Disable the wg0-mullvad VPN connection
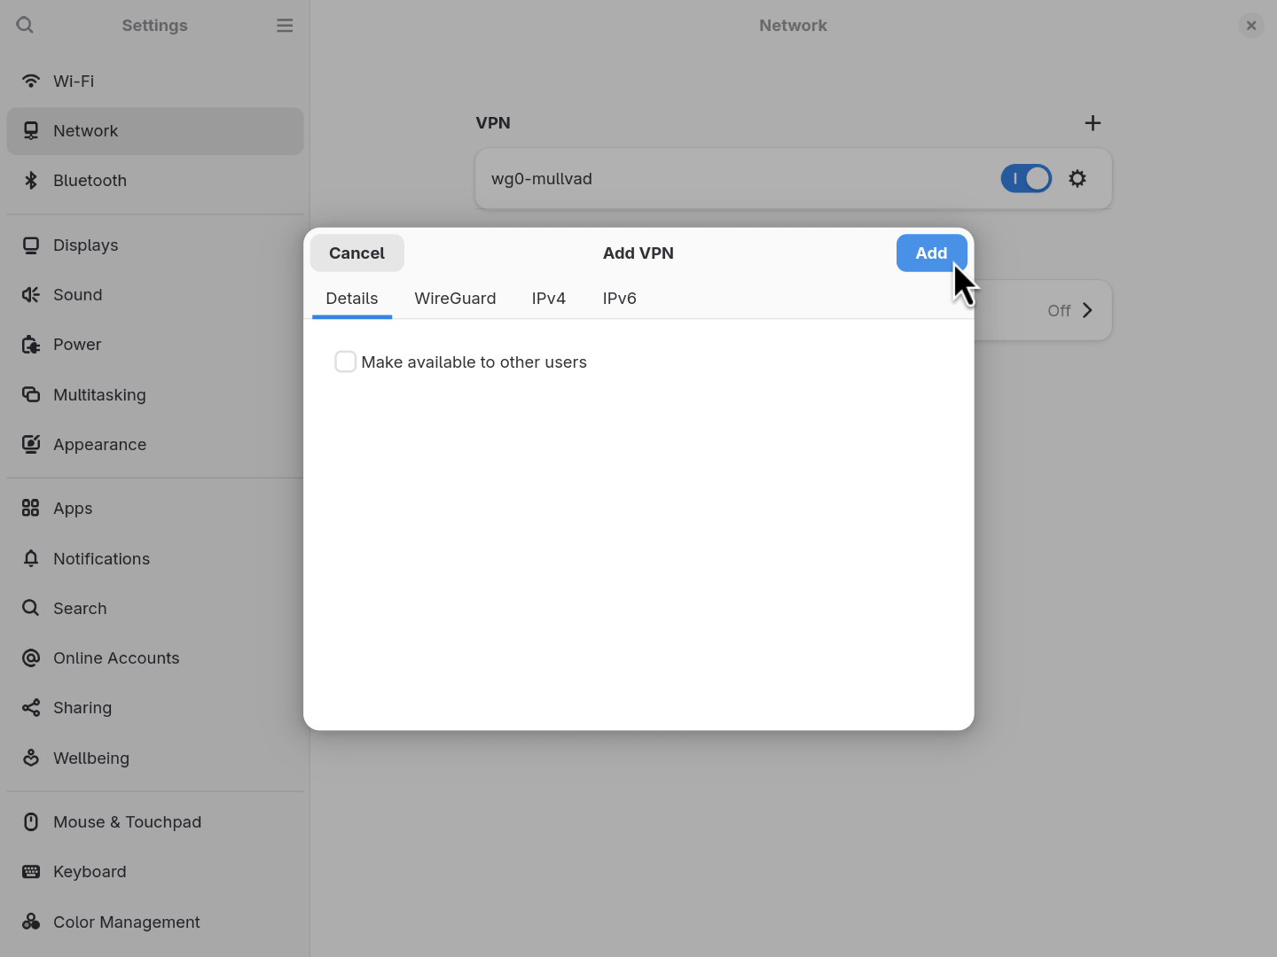 pos(1026,178)
